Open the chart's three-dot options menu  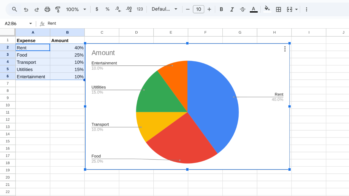[x=285, y=49]
